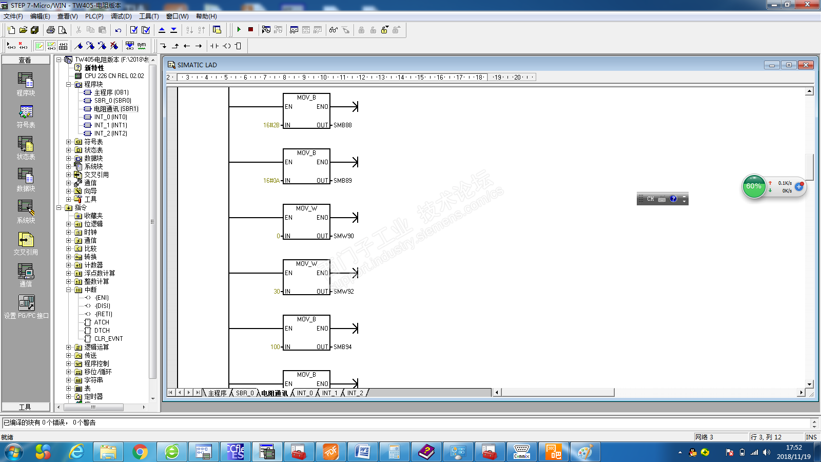
Task: Click the Clear All Bookmarks icon
Action: coord(114,46)
